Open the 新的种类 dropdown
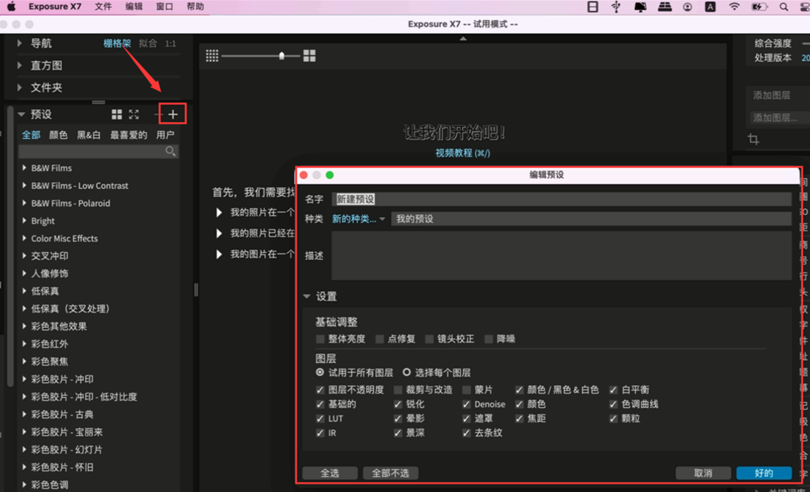This screenshot has height=492, width=810. [359, 219]
